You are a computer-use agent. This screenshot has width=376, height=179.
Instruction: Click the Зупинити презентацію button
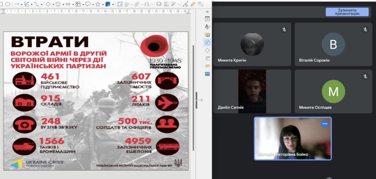point(347,12)
